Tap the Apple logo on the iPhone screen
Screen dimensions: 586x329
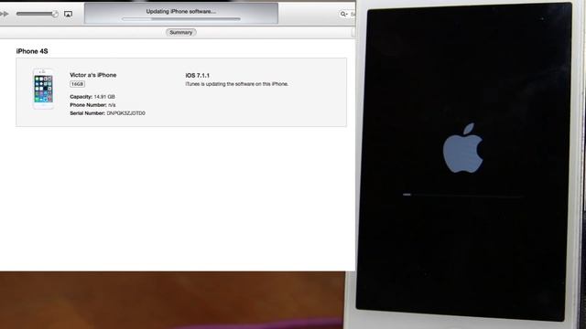pyautogui.click(x=462, y=148)
